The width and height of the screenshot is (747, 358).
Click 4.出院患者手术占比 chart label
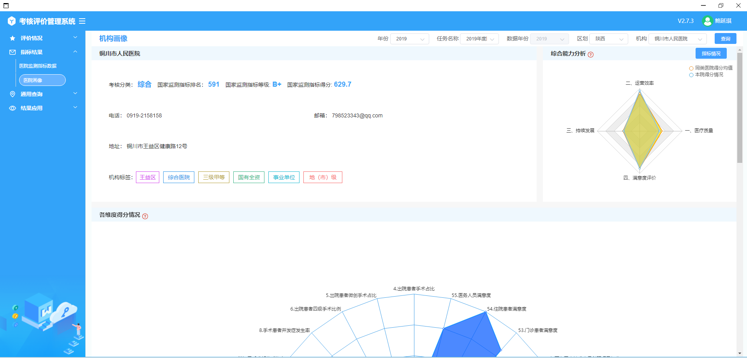pos(414,289)
